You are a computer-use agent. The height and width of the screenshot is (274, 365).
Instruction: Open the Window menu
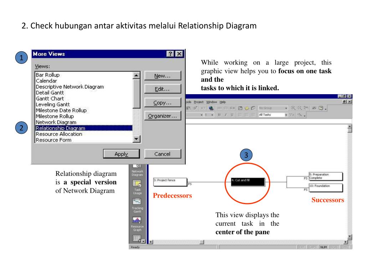[x=212, y=102]
